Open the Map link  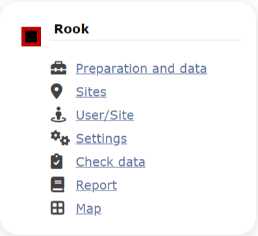(88, 209)
